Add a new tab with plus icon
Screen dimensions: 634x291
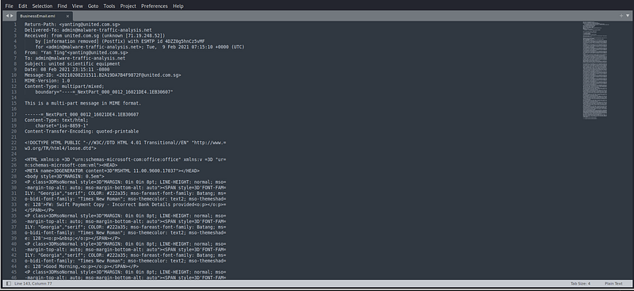(621, 16)
